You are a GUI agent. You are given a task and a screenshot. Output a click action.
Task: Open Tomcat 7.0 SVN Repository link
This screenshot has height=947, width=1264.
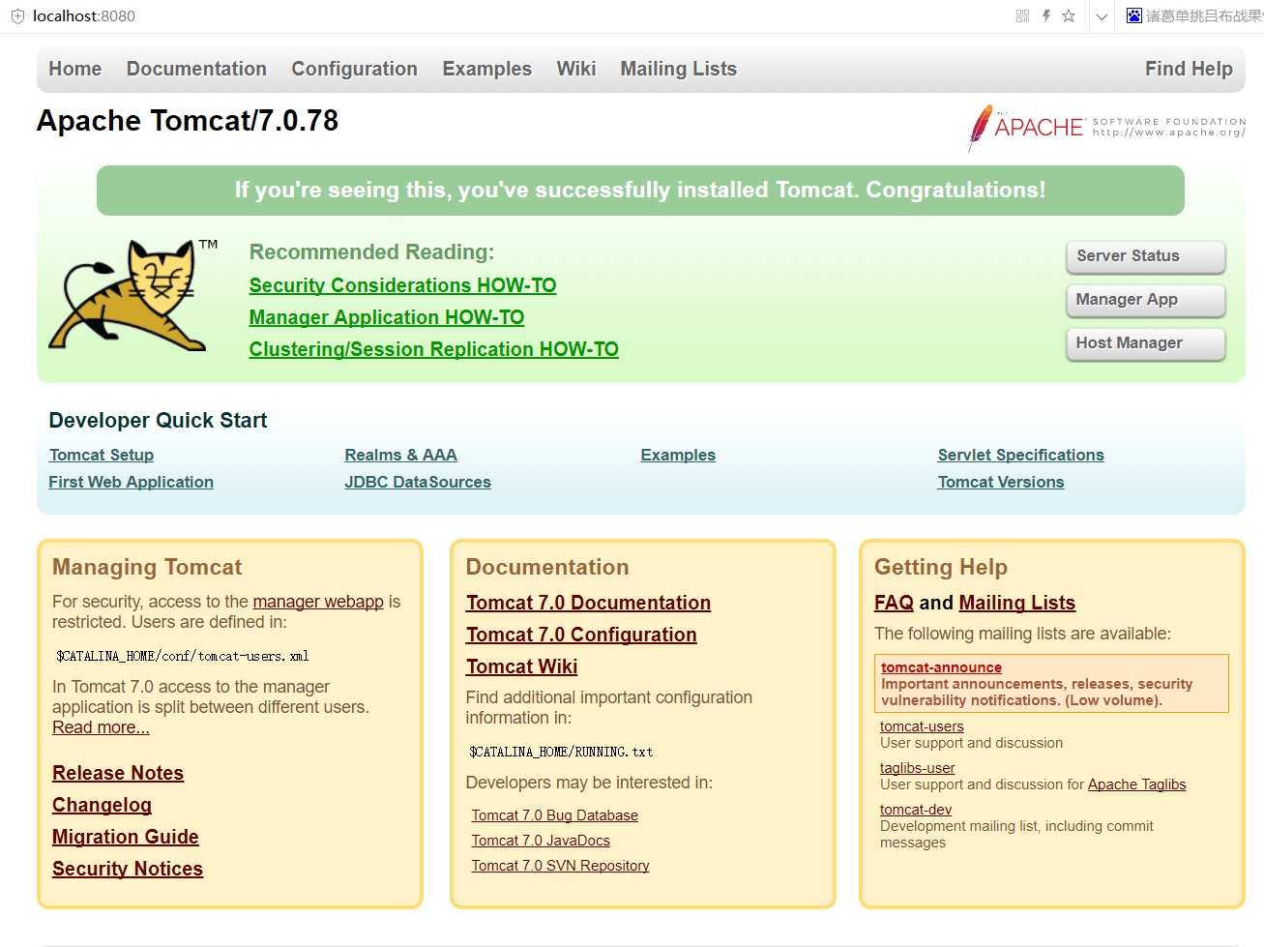(x=561, y=866)
